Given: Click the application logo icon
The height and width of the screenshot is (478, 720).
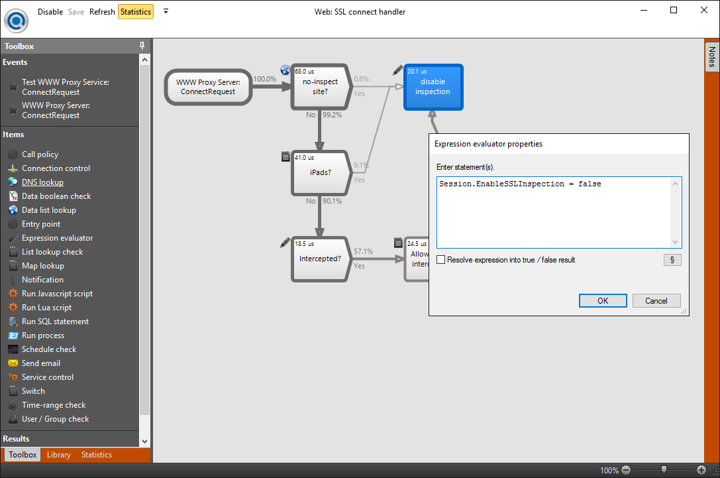Looking at the screenshot, I should 17,21.
